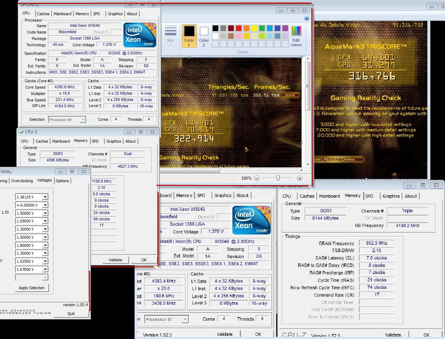Open Graphics tab in the 4395.8 MHz CPU-Z window
The width and height of the screenshot is (445, 339).
(x=115, y=14)
